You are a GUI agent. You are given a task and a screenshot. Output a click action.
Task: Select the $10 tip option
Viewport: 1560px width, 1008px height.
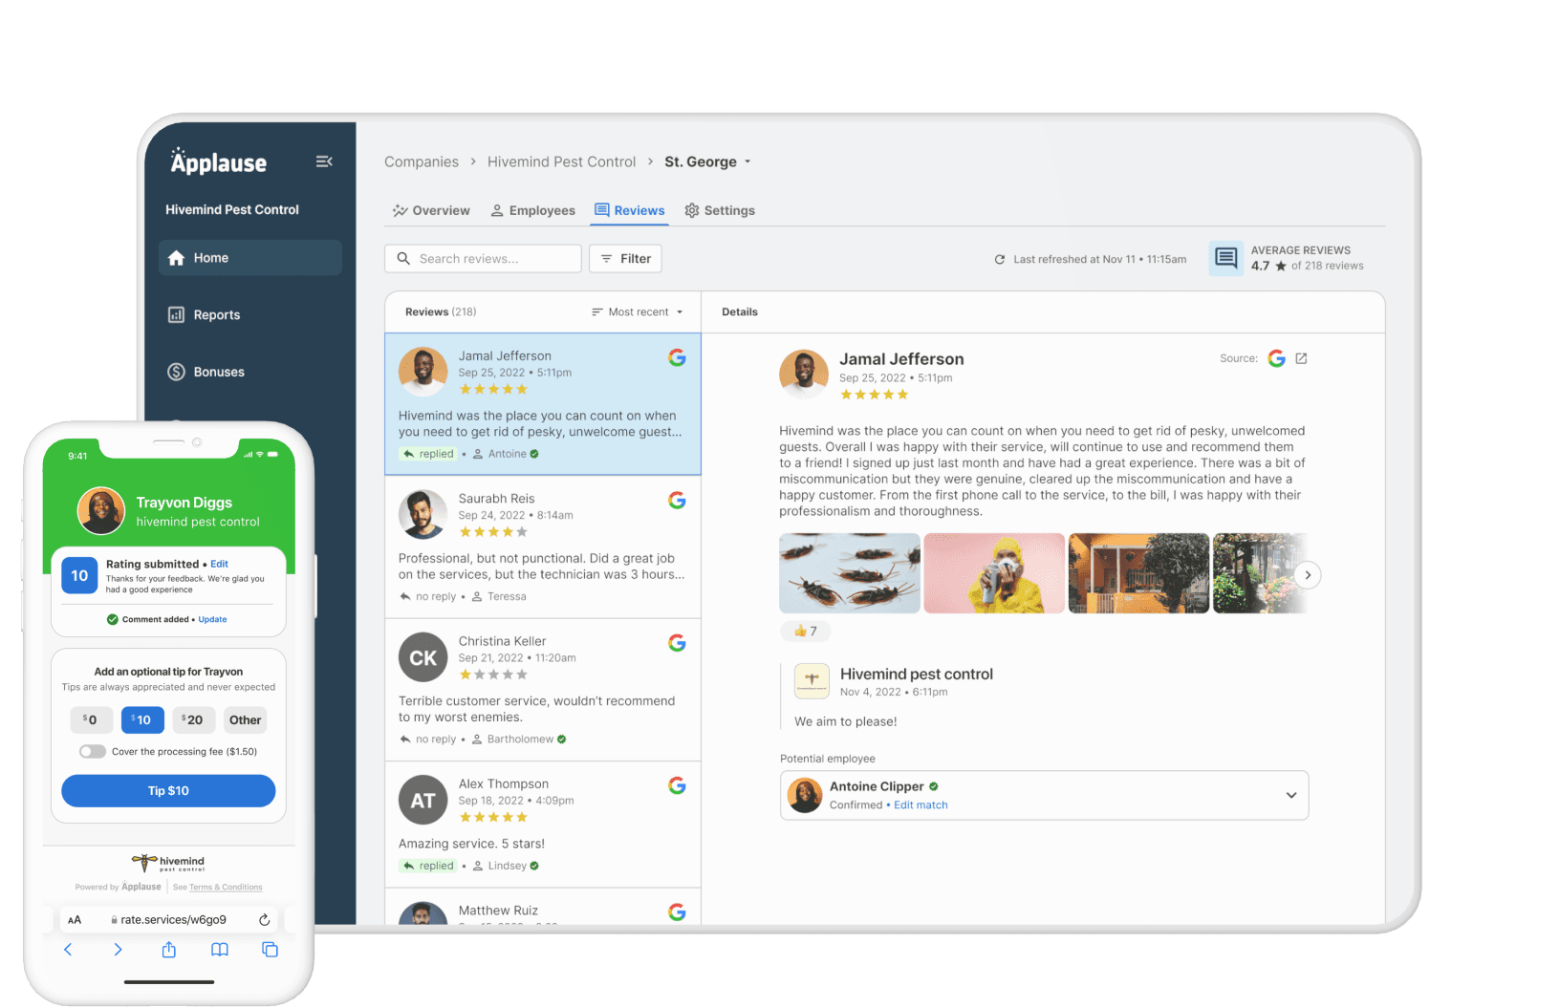point(142,719)
